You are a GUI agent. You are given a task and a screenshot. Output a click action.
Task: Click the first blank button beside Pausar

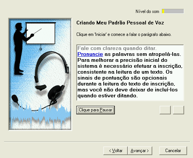tap(165, 110)
